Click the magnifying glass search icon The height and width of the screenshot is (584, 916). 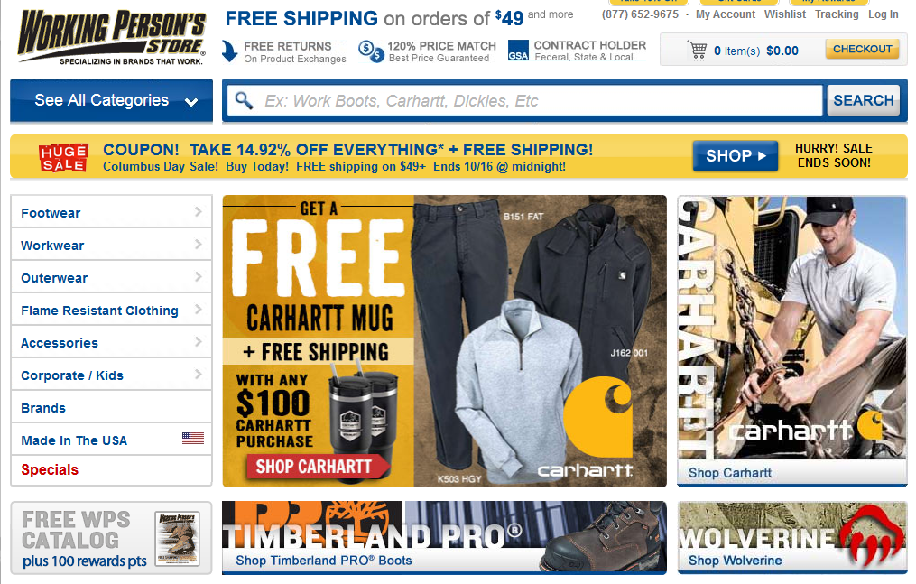(x=244, y=100)
